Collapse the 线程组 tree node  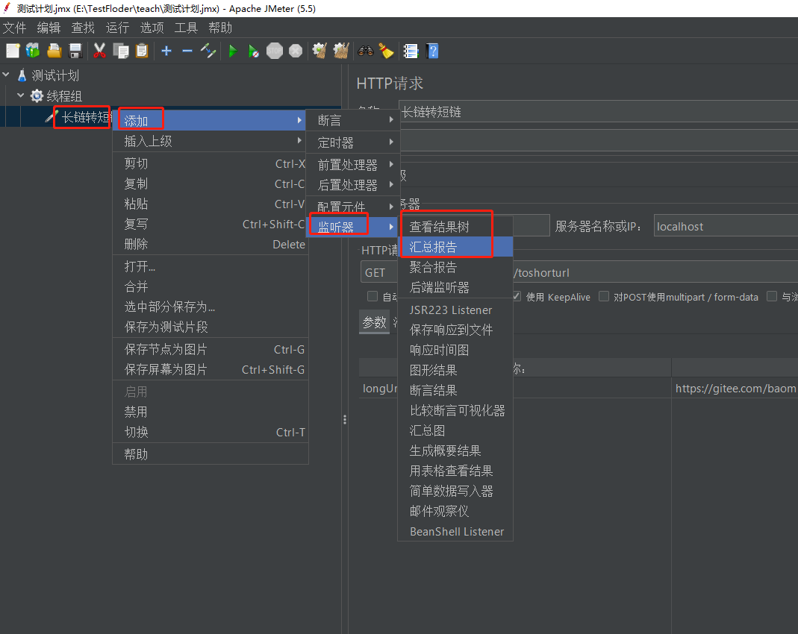pyautogui.click(x=21, y=96)
